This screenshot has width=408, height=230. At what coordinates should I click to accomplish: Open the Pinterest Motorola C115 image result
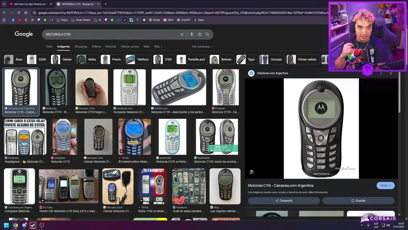(225, 87)
